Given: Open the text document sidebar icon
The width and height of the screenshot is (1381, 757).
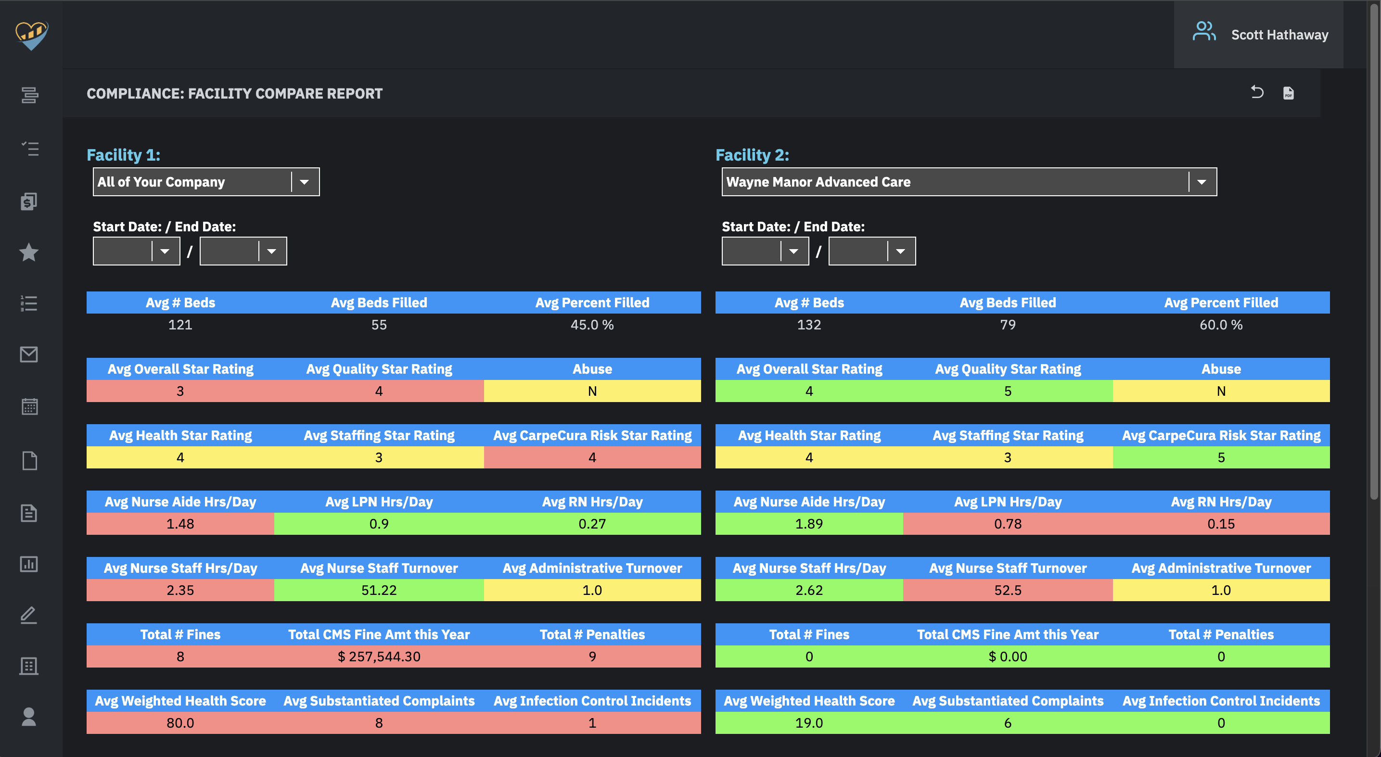Looking at the screenshot, I should (x=29, y=513).
